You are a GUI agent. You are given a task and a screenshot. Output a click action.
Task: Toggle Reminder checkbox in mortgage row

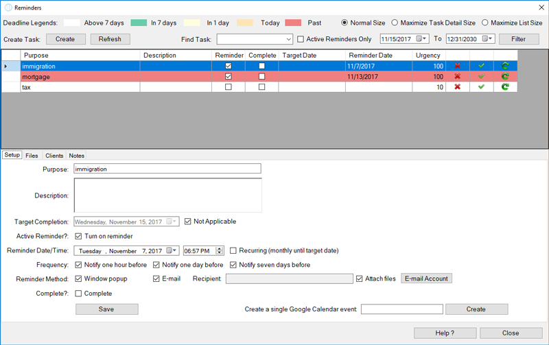pos(229,76)
